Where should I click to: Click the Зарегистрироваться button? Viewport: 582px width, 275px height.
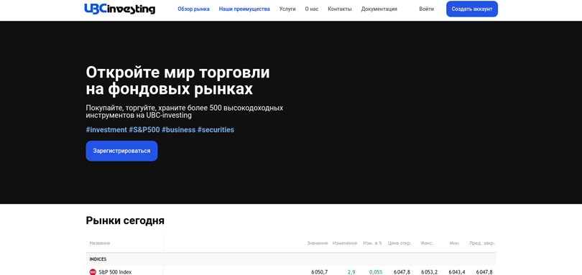point(121,151)
